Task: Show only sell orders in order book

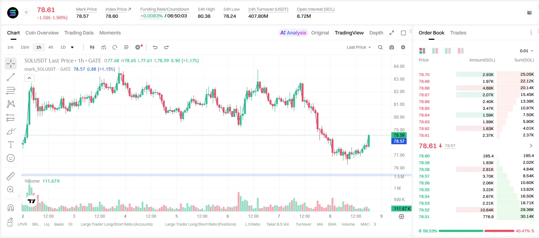Action: [461, 51]
